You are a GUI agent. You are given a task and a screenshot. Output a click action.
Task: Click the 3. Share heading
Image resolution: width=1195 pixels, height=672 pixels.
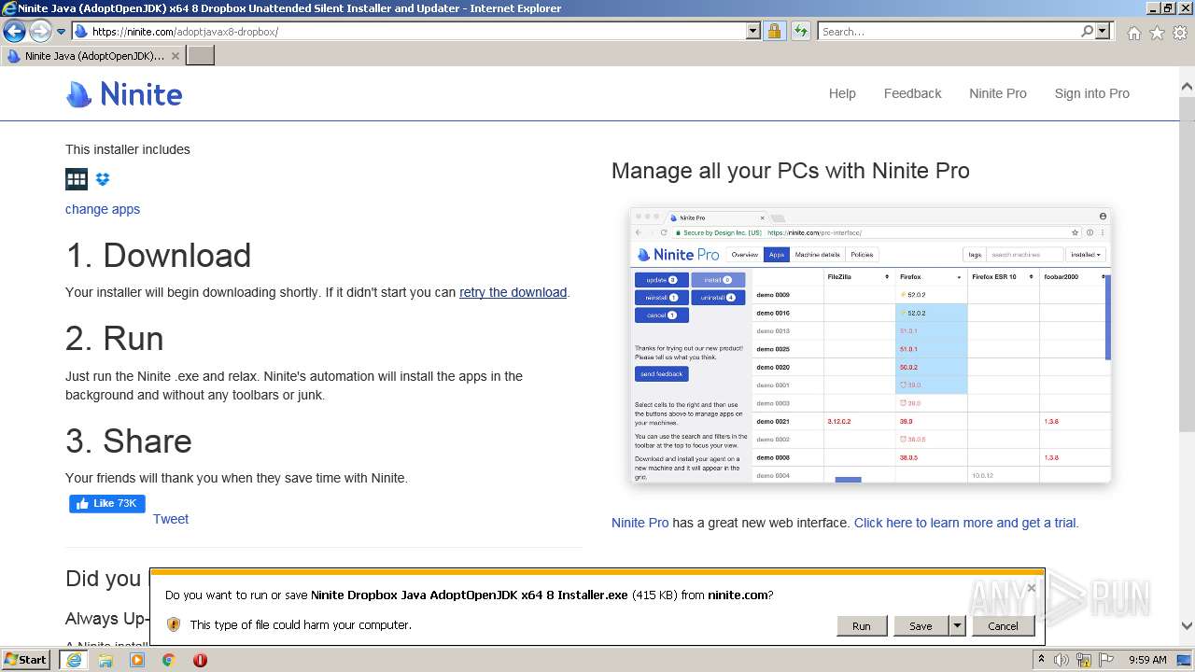[x=129, y=441]
